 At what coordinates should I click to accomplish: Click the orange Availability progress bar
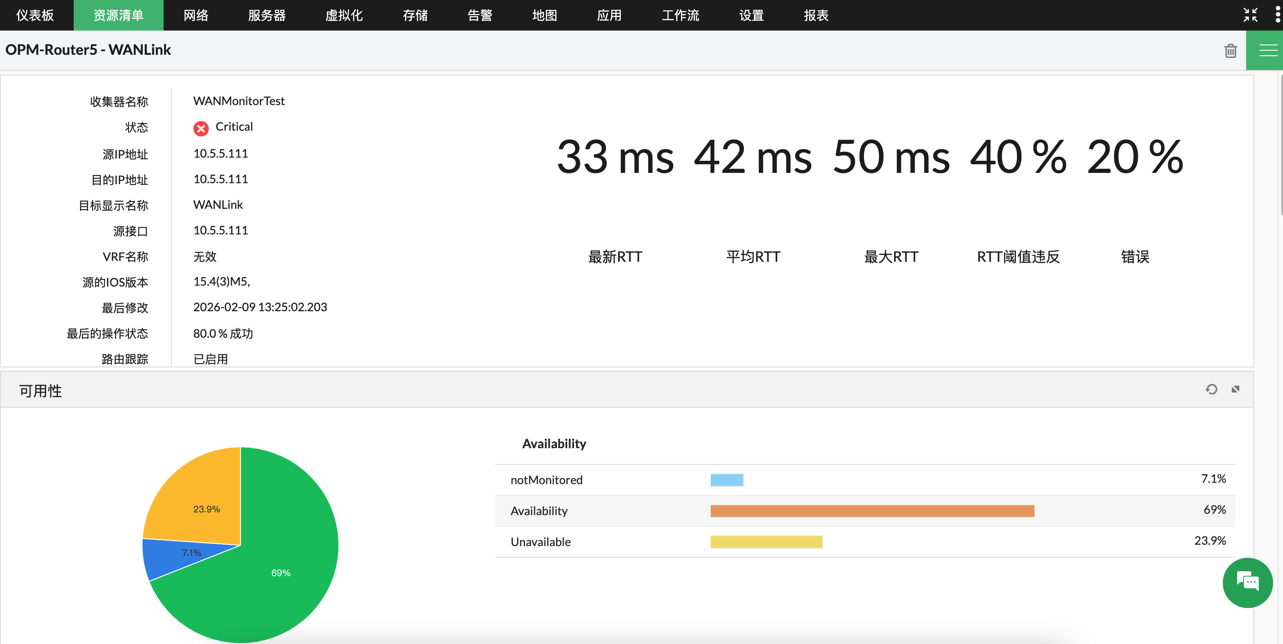[x=872, y=511]
